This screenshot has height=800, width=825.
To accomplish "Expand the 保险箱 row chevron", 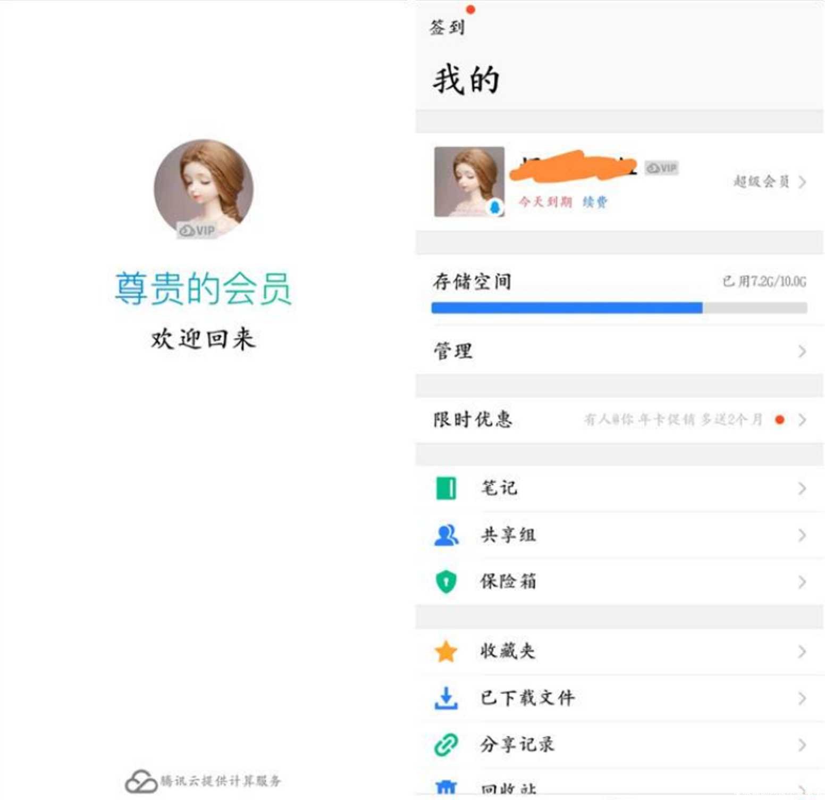I will [x=802, y=582].
